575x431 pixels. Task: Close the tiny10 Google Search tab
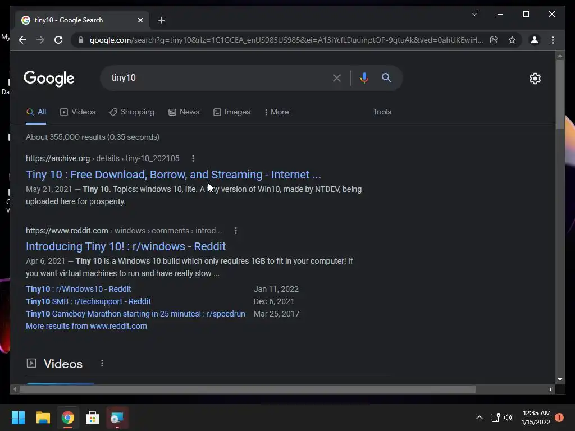click(x=140, y=20)
